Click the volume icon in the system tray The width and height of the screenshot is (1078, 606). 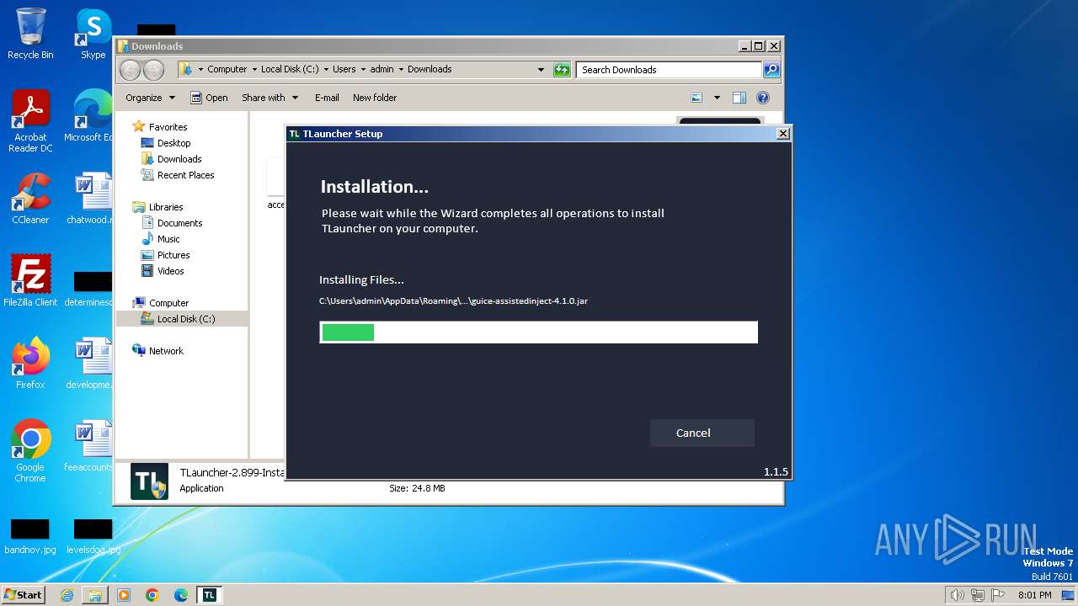(958, 595)
